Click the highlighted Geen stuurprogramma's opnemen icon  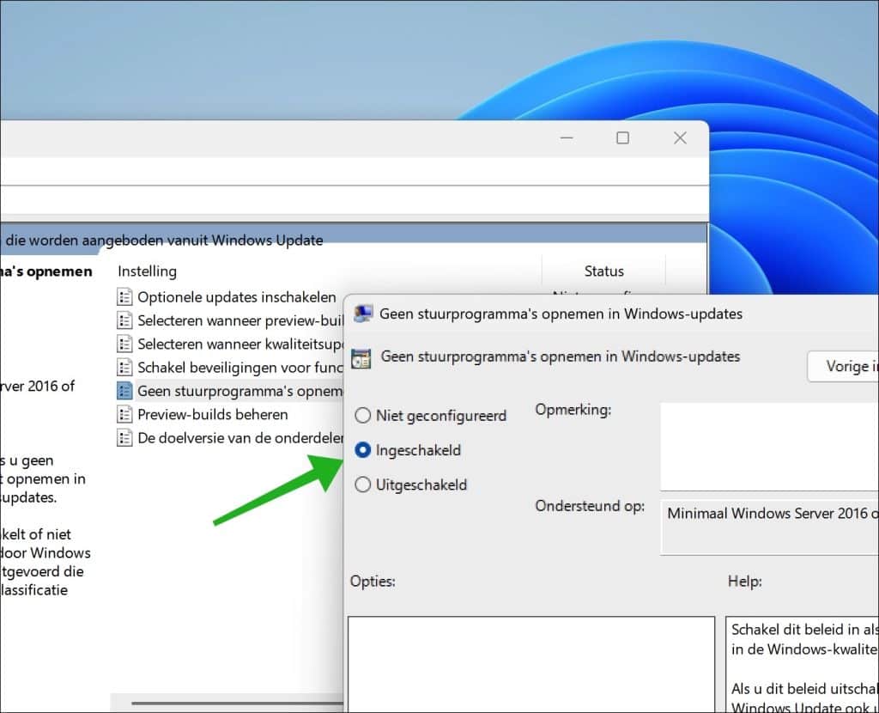124,391
